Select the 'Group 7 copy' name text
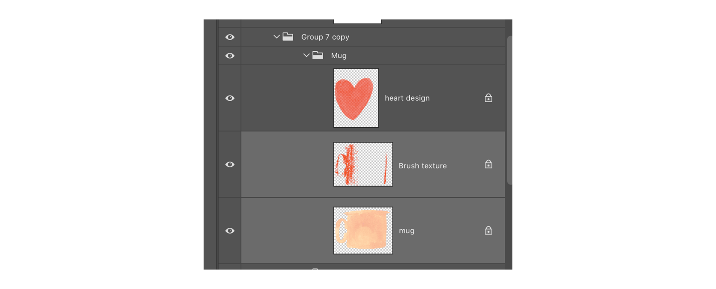Image resolution: width=716 pixels, height=289 pixels. [325, 37]
